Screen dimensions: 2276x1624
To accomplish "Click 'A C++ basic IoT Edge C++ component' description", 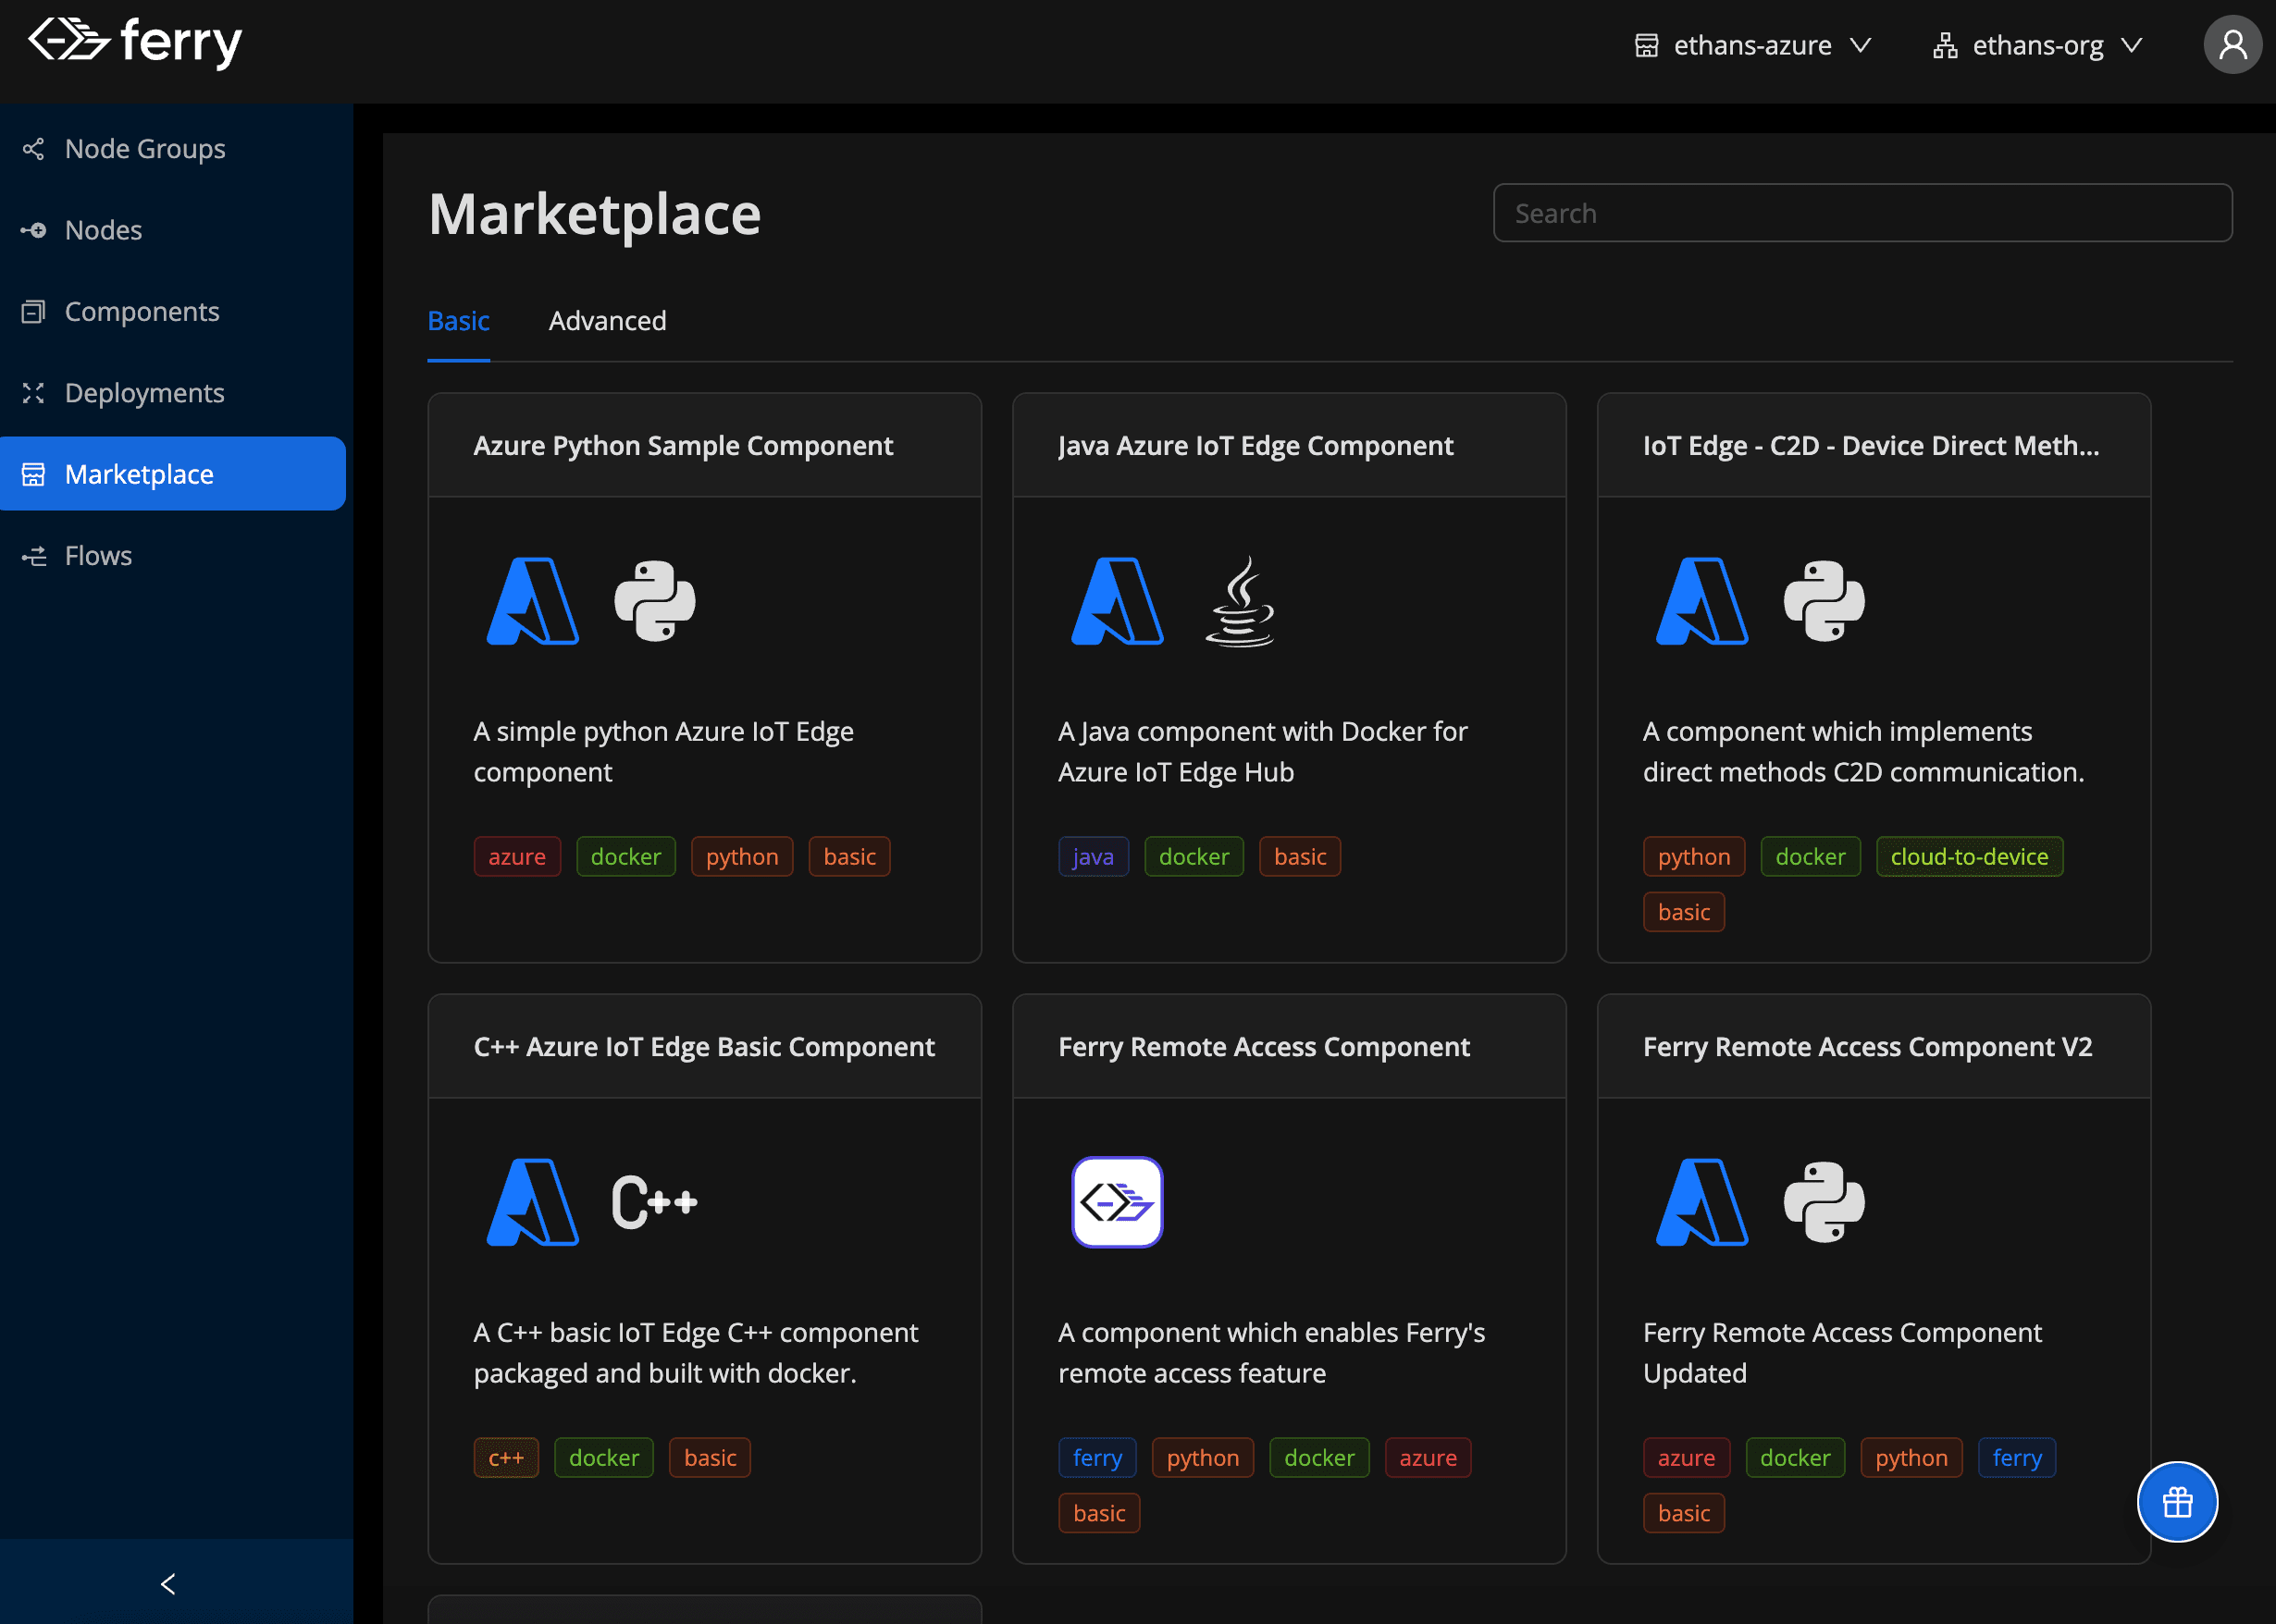I will 696,1353.
